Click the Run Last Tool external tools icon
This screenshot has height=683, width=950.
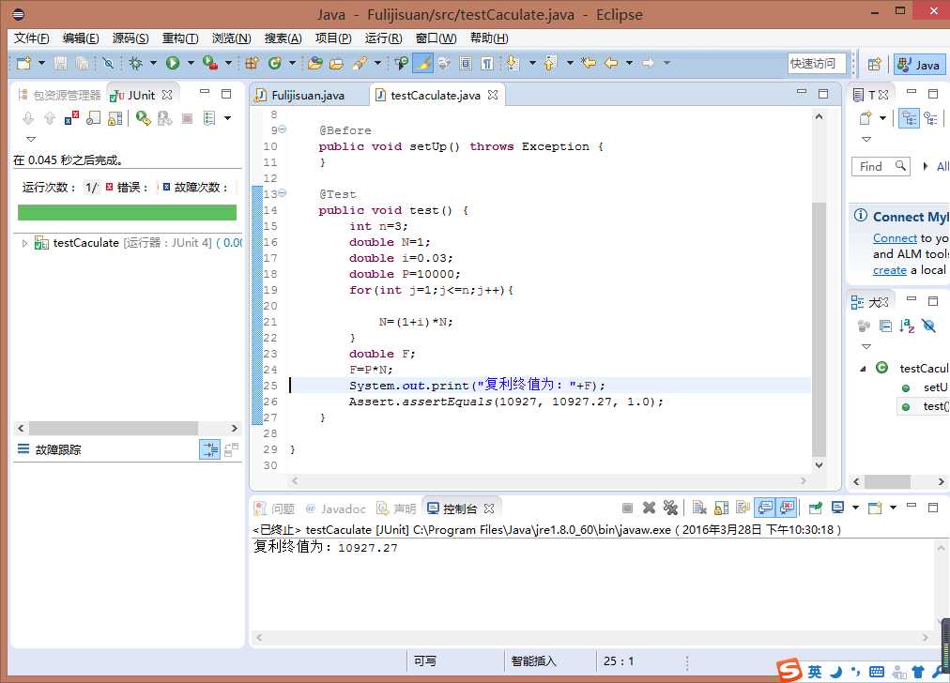(x=209, y=63)
